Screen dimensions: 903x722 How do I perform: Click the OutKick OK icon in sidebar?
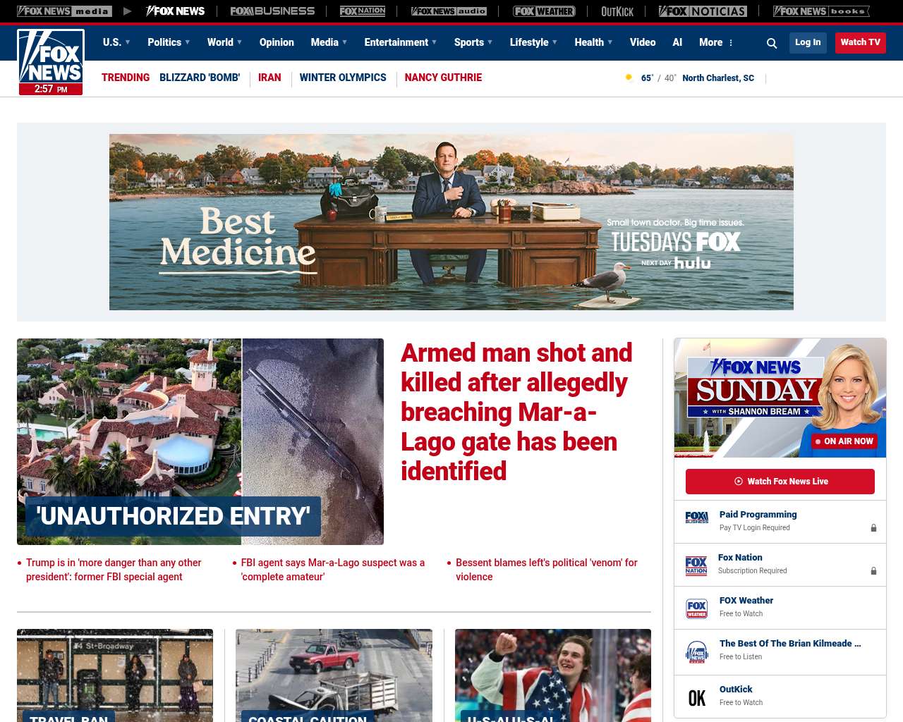(697, 697)
